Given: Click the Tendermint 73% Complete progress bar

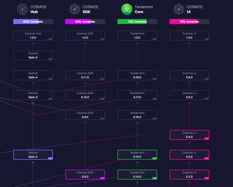Looking at the screenshot, I should [x=137, y=22].
